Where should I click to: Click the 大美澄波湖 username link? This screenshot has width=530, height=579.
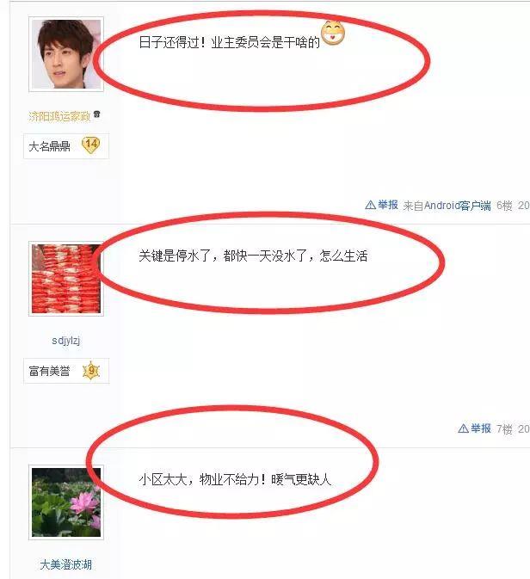click(x=65, y=564)
